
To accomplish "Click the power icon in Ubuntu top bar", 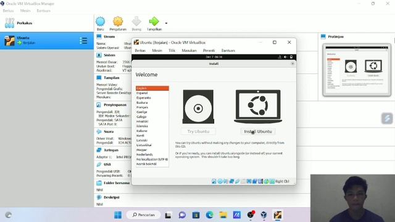I will (291, 57).
